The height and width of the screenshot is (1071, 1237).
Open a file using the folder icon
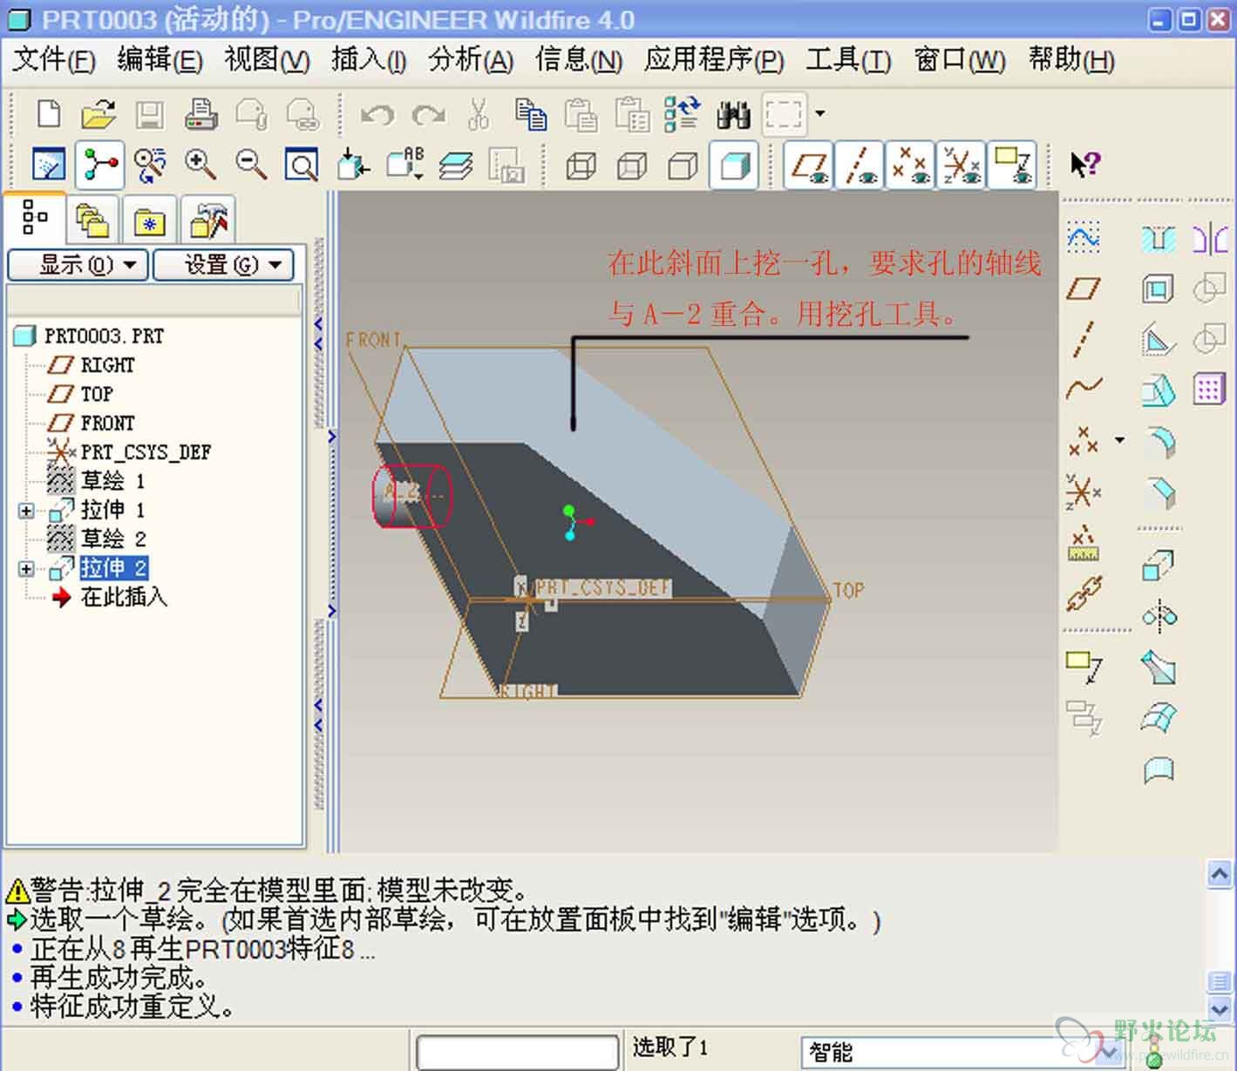coord(99,114)
